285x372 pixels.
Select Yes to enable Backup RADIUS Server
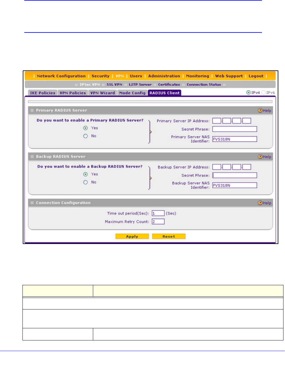86,174
